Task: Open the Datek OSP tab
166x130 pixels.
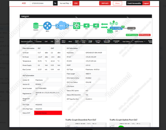Action: [x=77, y=42]
